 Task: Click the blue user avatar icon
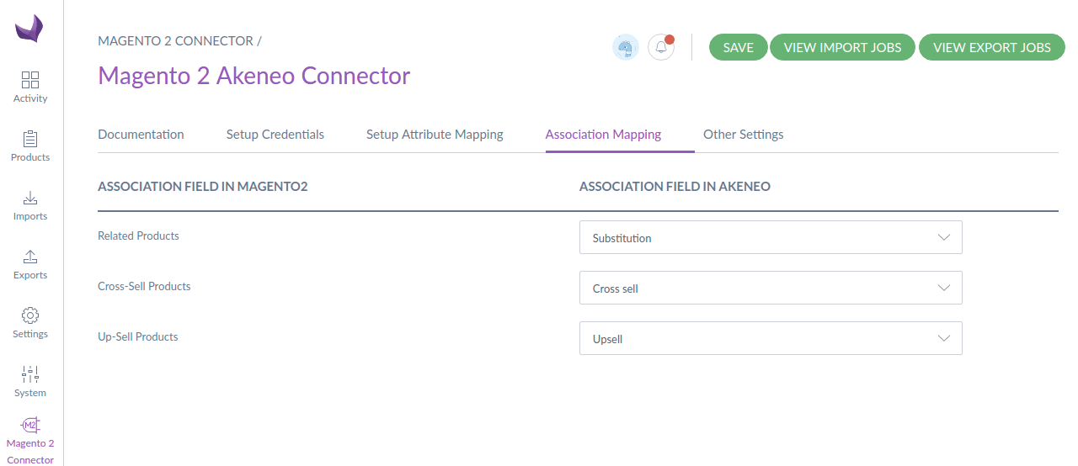(625, 47)
